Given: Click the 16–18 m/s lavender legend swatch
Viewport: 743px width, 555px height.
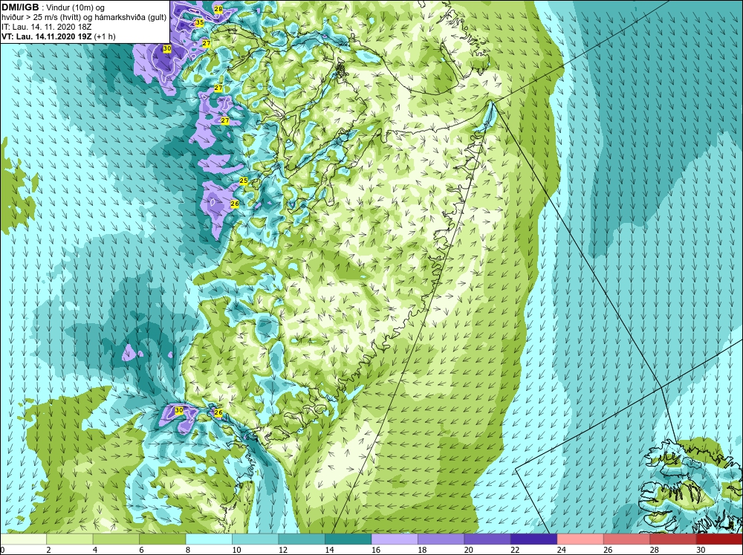Looking at the screenshot, I should click(395, 539).
